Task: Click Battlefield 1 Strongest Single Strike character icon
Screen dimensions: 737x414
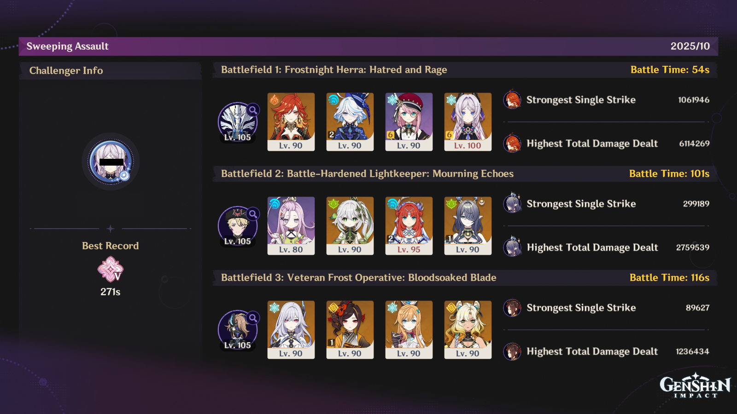Action: point(512,100)
